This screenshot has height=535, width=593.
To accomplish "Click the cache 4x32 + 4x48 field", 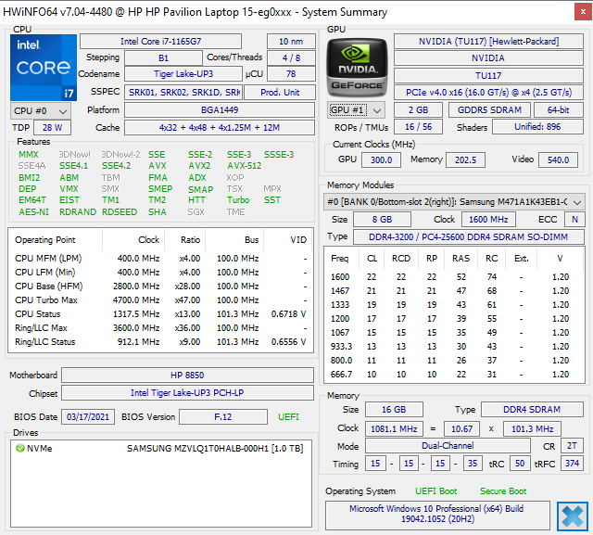I will pos(220,128).
